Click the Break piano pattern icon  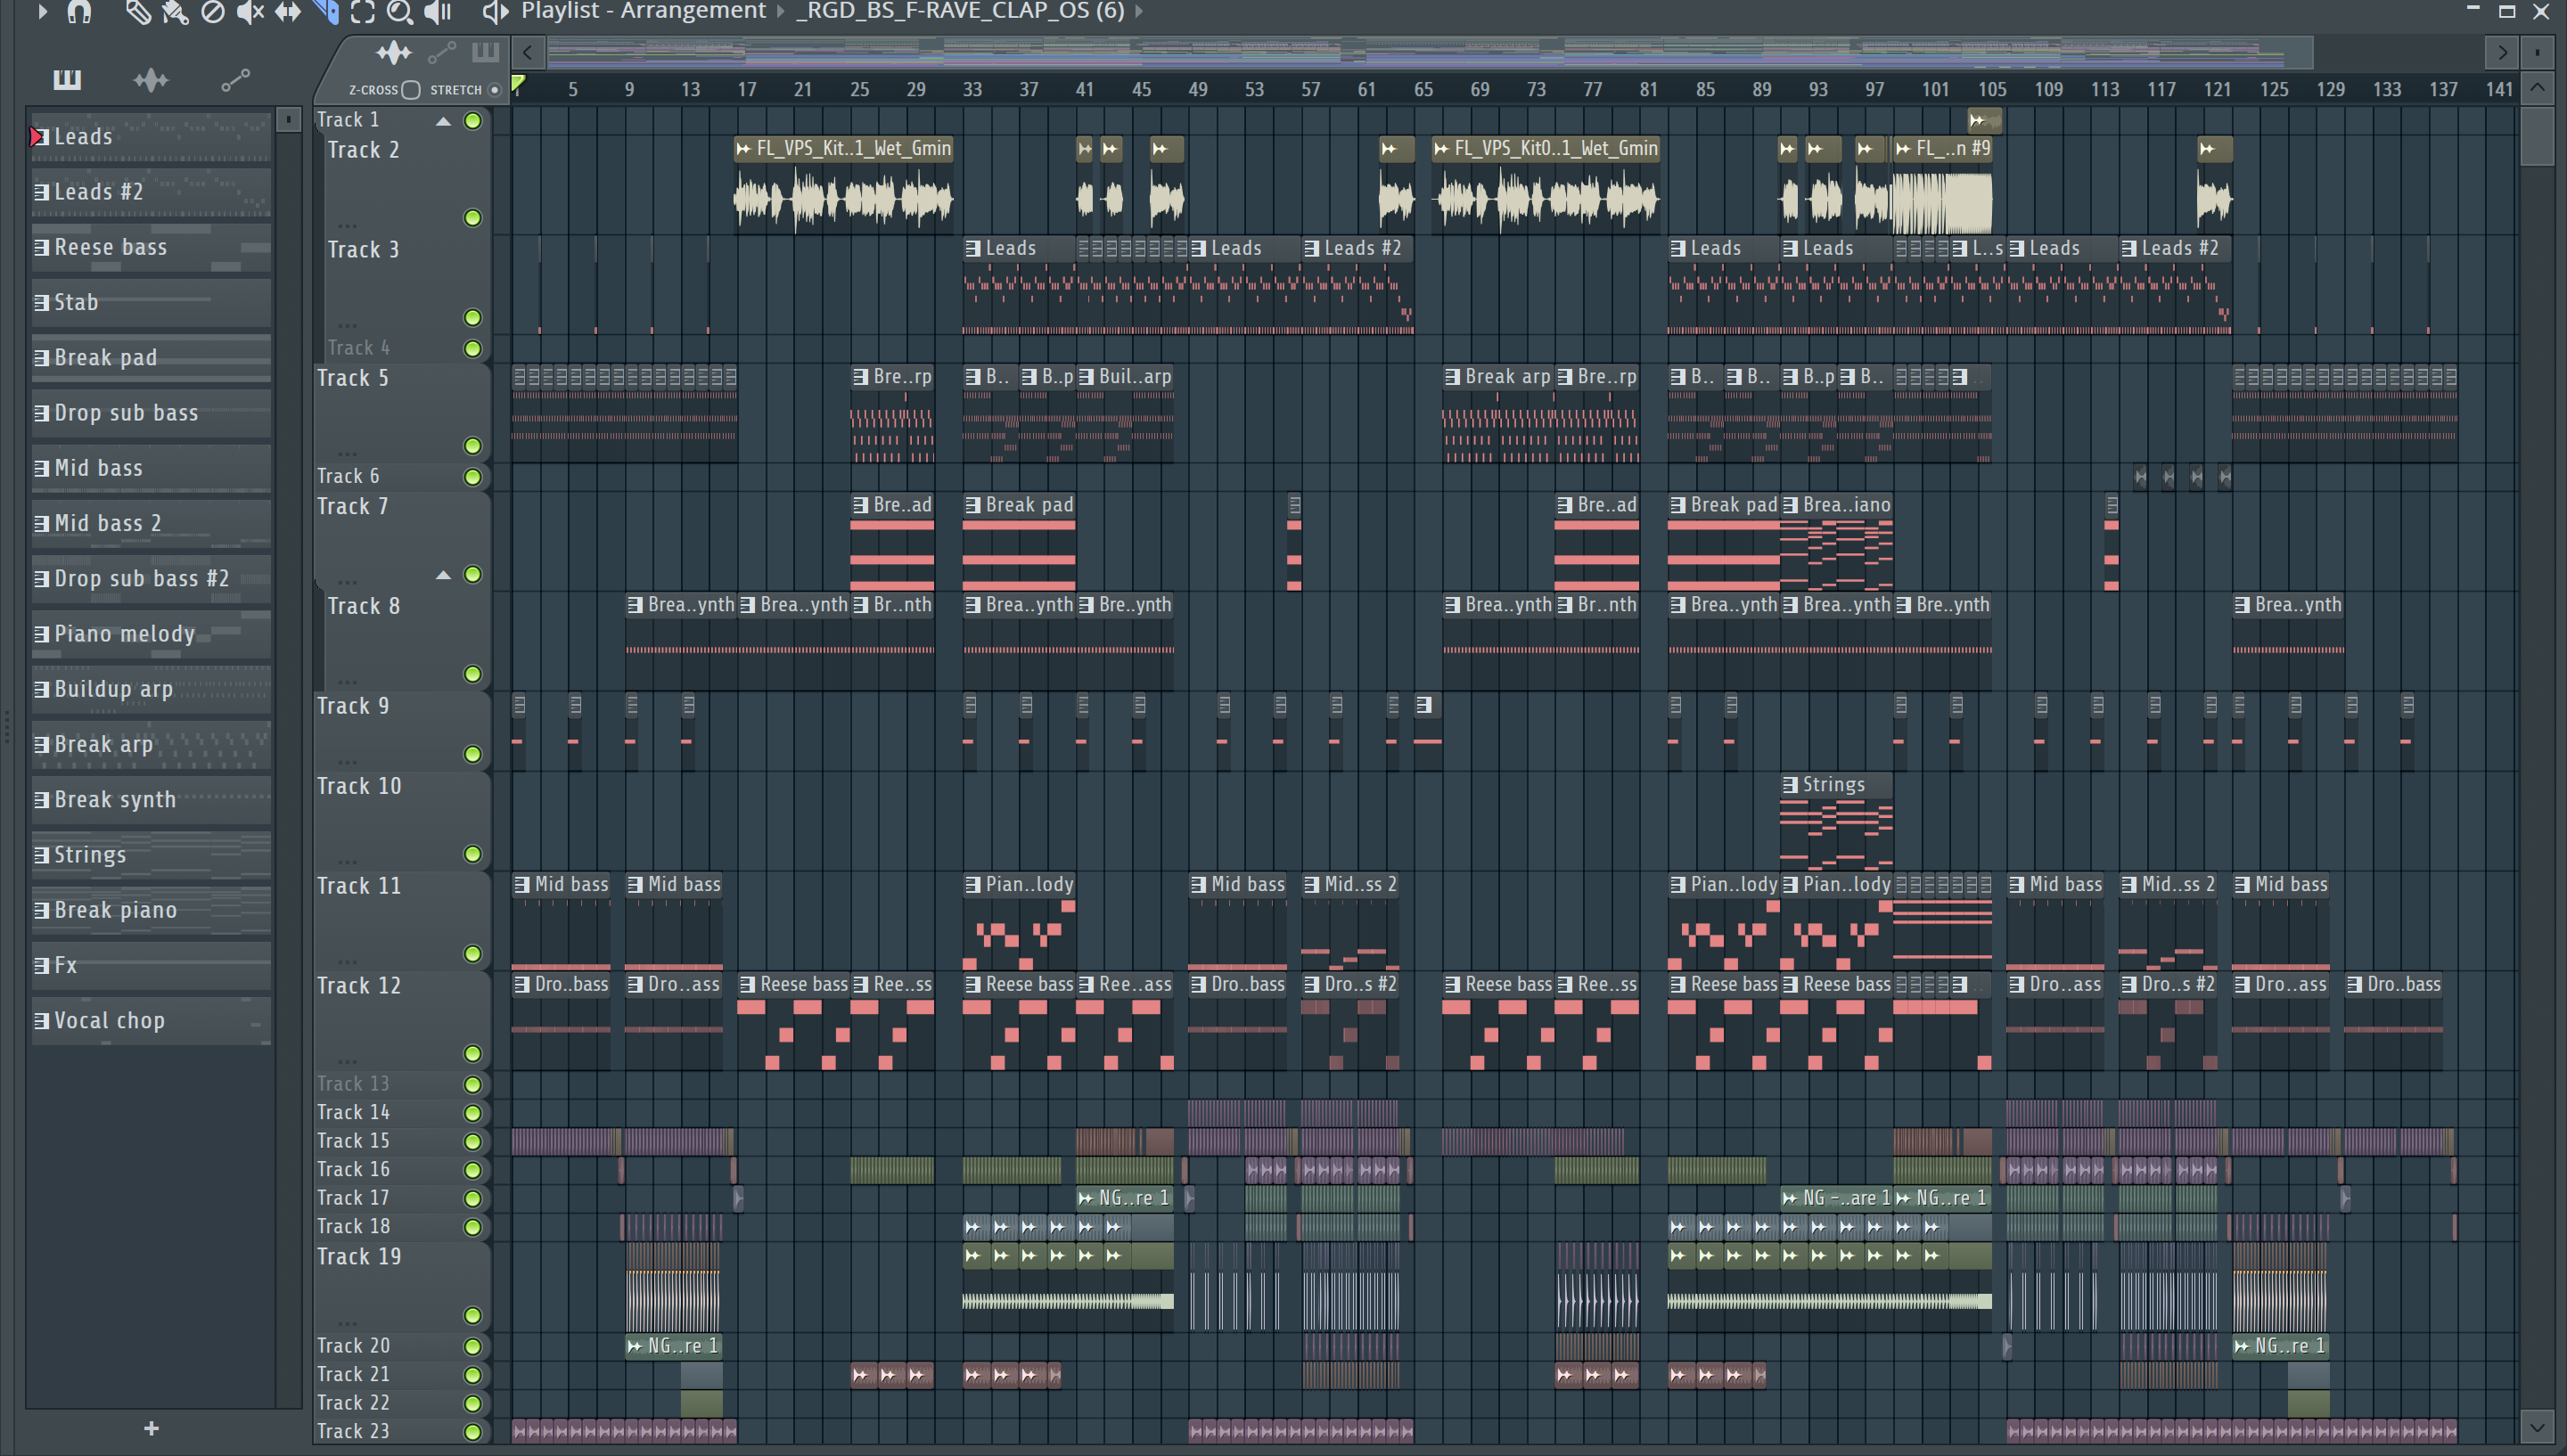[41, 910]
